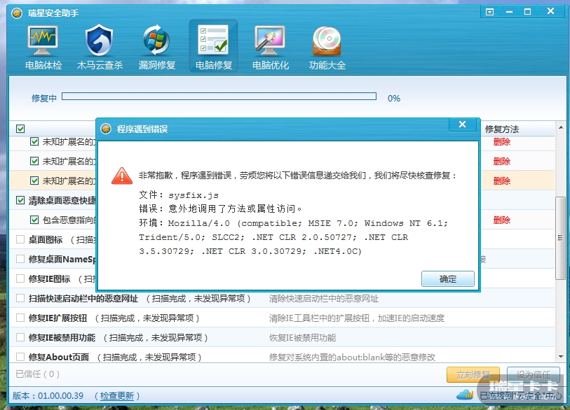The height and width of the screenshot is (410, 570).
Task: Click 设为信任 set as trusted button
Action: [x=534, y=374]
